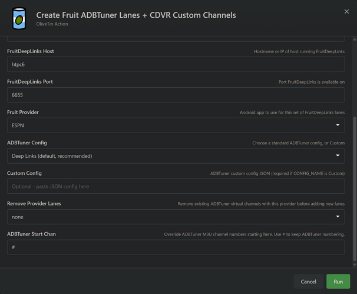Click 'Remove existing ADBTuner virtual channels' text
This screenshot has width=357, height=294.
[261, 204]
